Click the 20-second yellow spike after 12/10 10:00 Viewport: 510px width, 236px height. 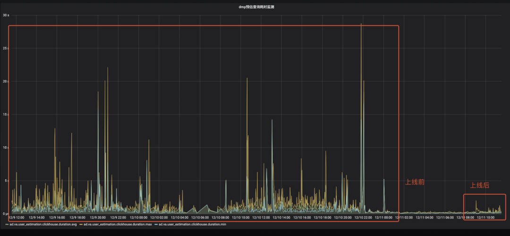[x=247, y=79]
